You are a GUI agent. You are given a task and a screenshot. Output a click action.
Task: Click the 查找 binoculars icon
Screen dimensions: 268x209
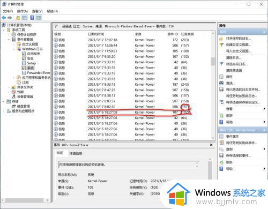[221, 83]
